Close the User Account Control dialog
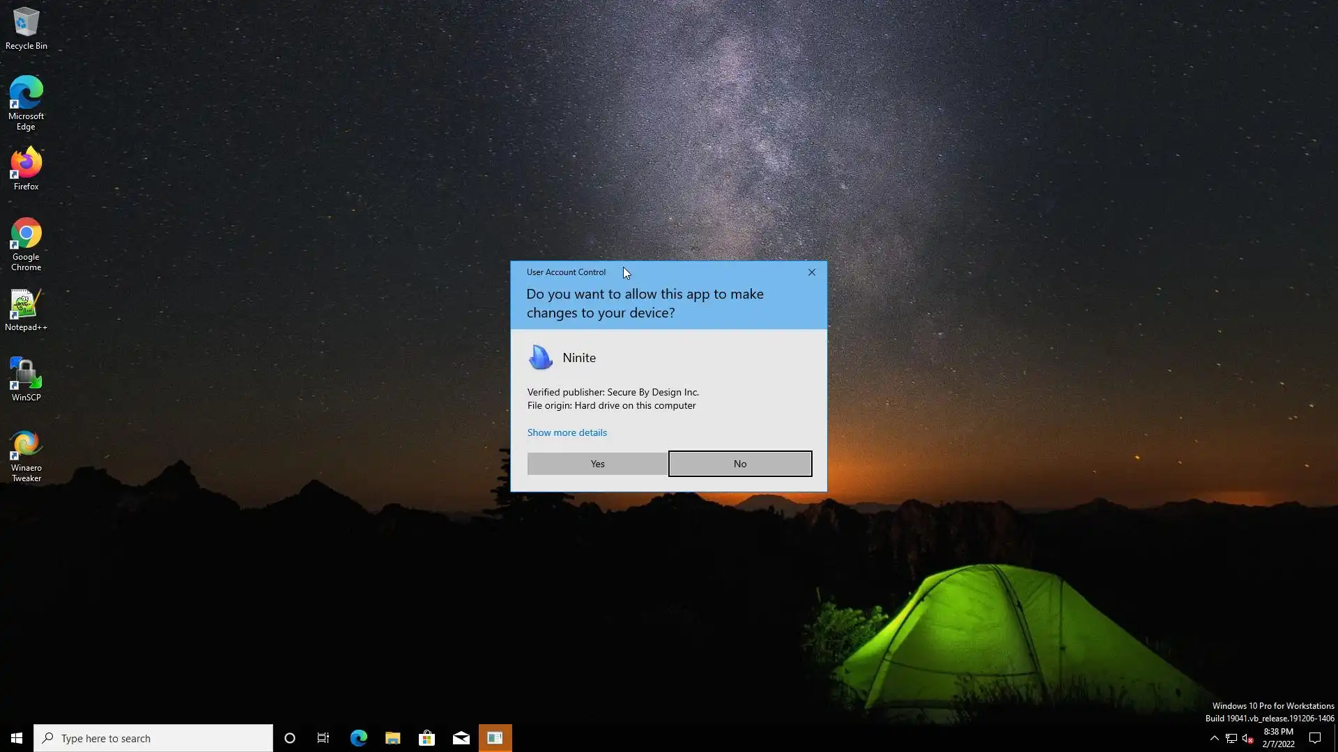 [811, 272]
